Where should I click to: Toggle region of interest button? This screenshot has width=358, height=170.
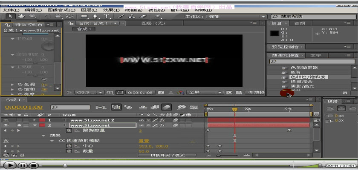coord(120,93)
